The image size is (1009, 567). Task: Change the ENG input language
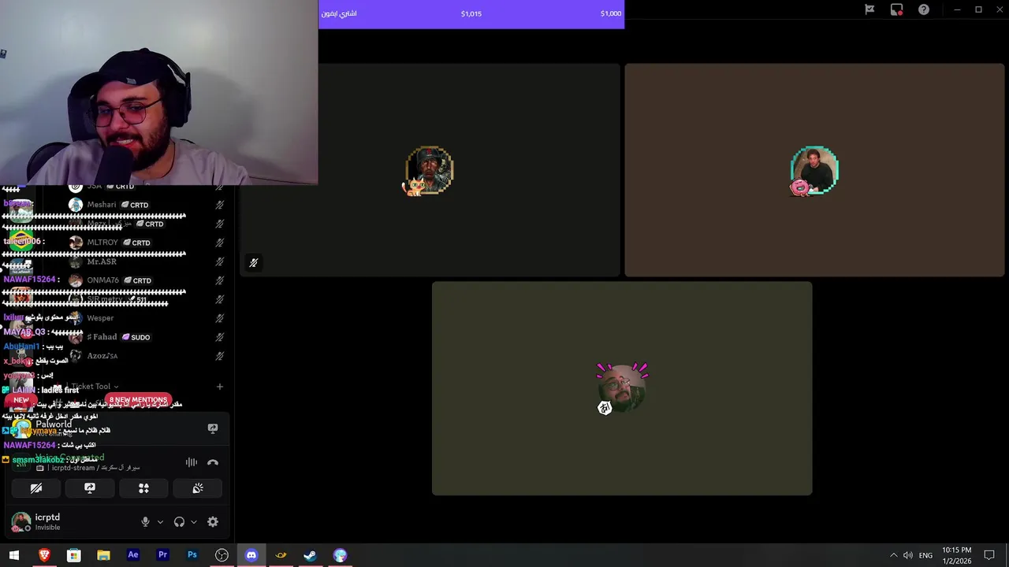pyautogui.click(x=925, y=555)
